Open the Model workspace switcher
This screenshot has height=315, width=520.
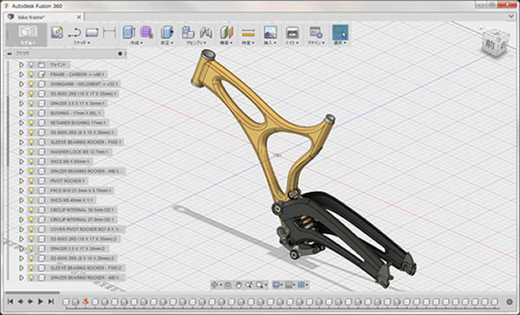28,35
